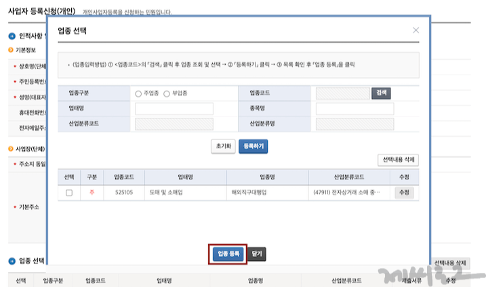Select the 부업종 radio button
488x287 pixels.
167,93
